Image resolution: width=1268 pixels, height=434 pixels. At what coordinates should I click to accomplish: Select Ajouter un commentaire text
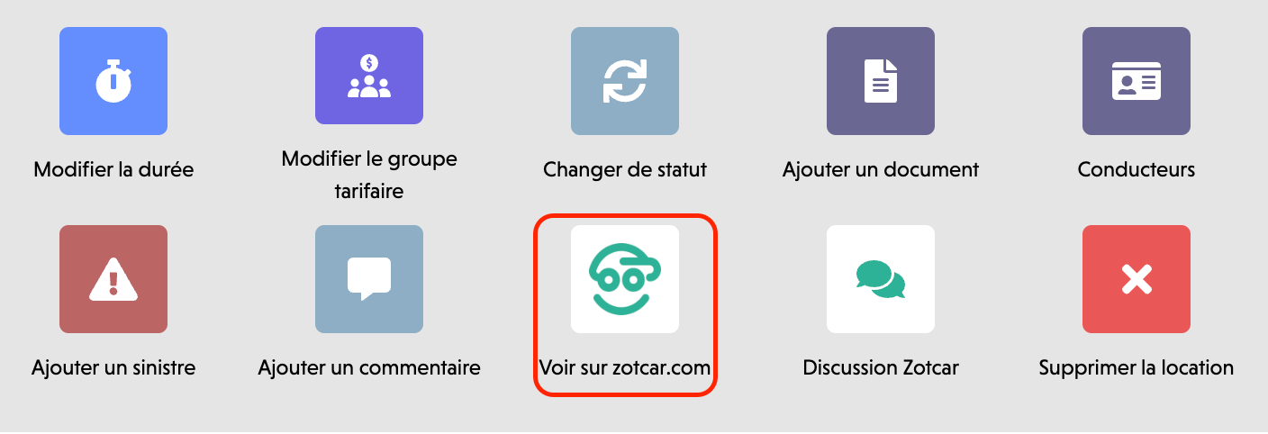click(369, 367)
